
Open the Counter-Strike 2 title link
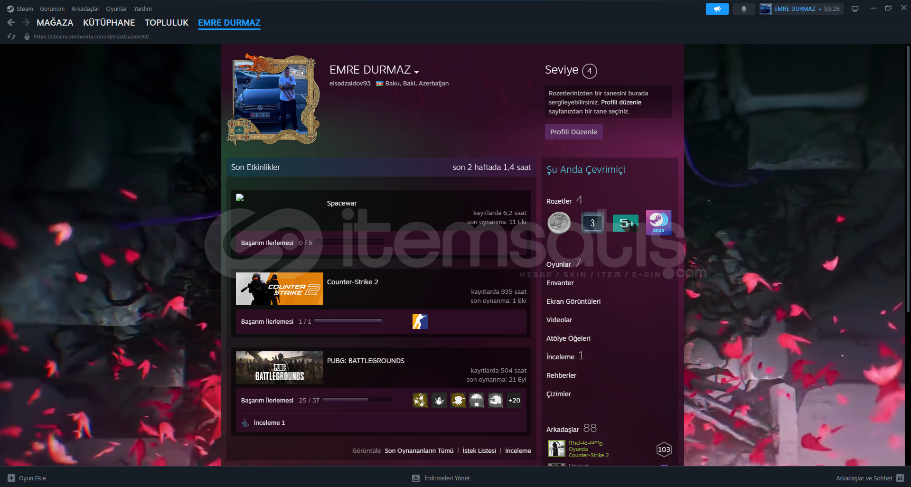353,282
